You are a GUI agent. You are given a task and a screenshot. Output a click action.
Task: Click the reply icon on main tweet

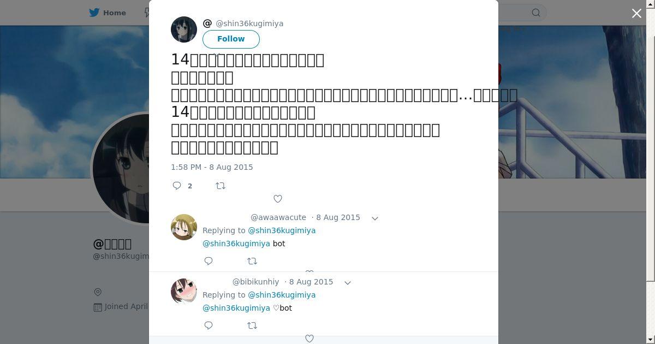coord(177,186)
